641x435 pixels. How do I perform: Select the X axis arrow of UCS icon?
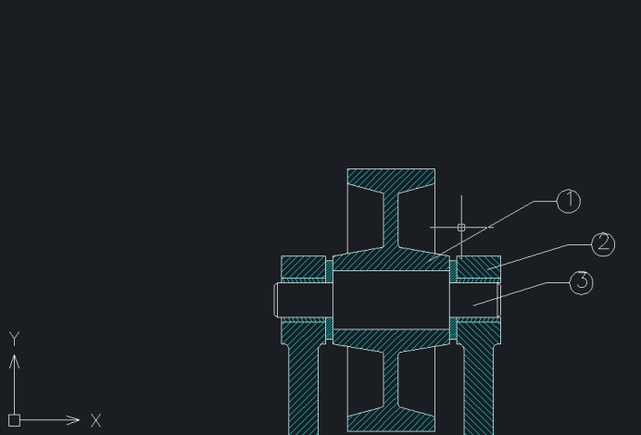(72, 420)
